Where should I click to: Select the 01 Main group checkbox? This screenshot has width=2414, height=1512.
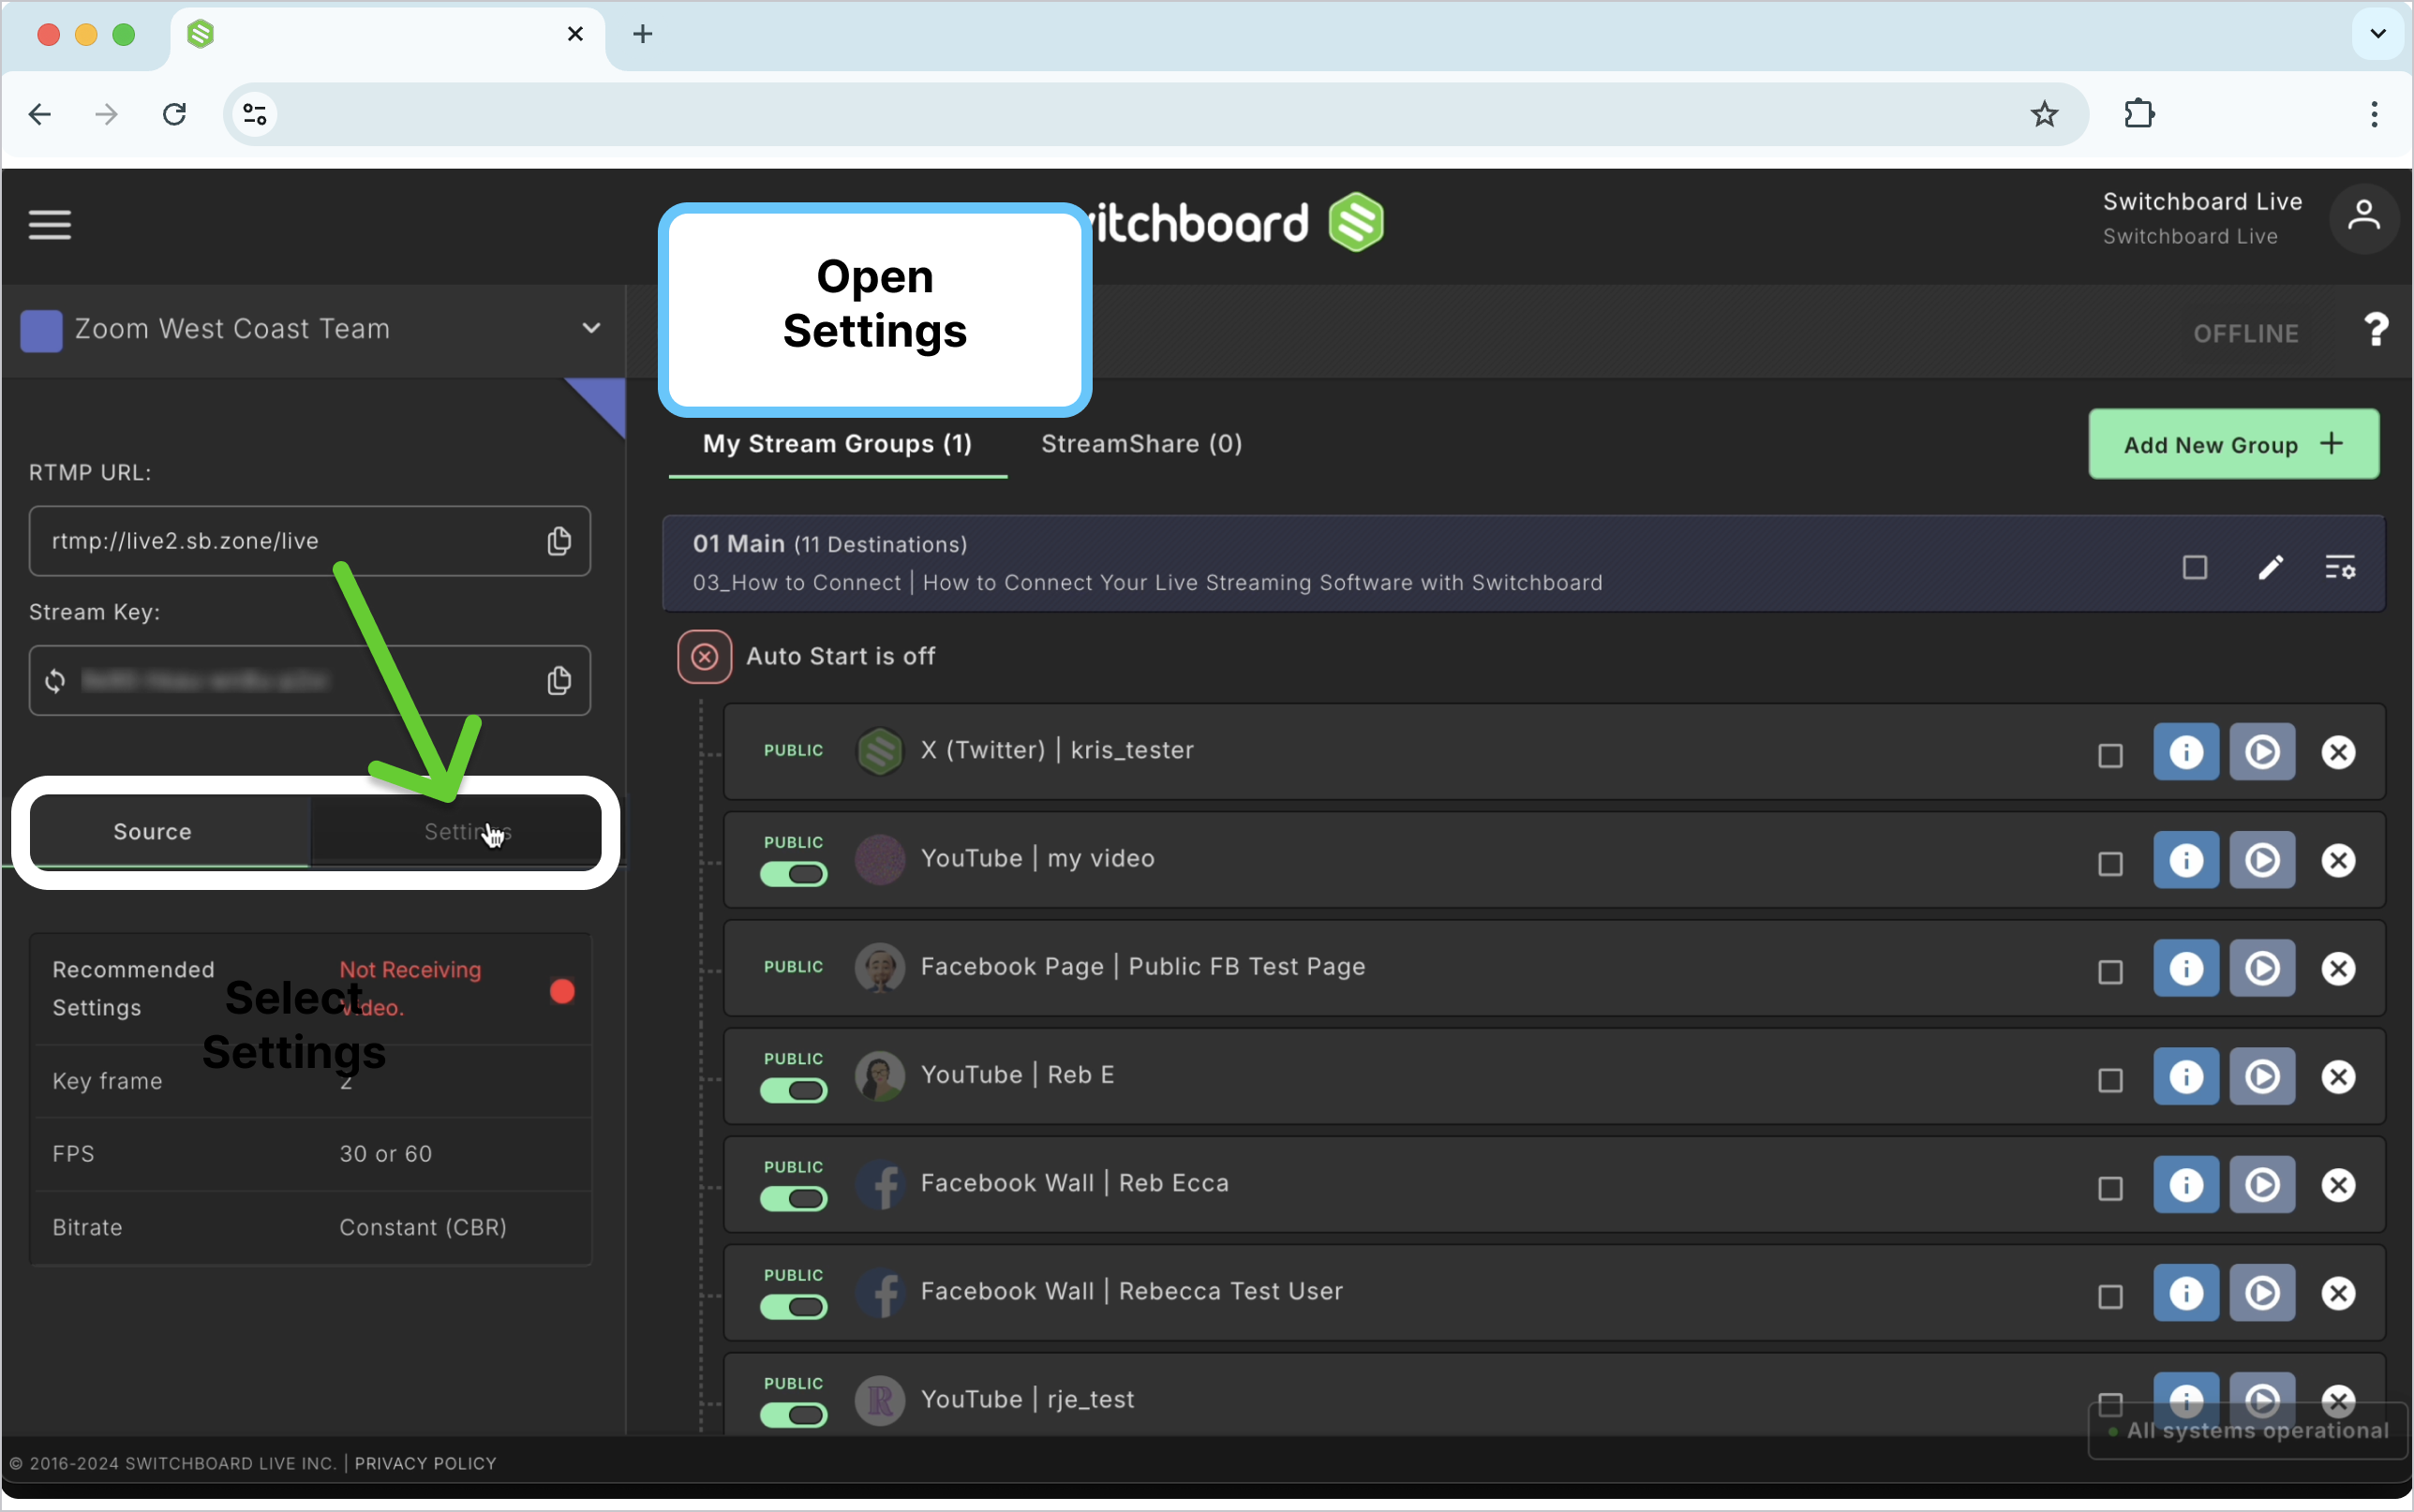tap(2194, 568)
